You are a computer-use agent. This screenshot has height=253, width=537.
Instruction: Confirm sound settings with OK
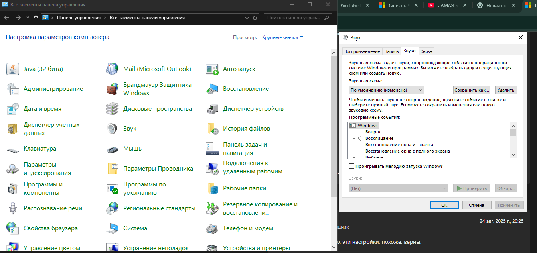click(444, 205)
